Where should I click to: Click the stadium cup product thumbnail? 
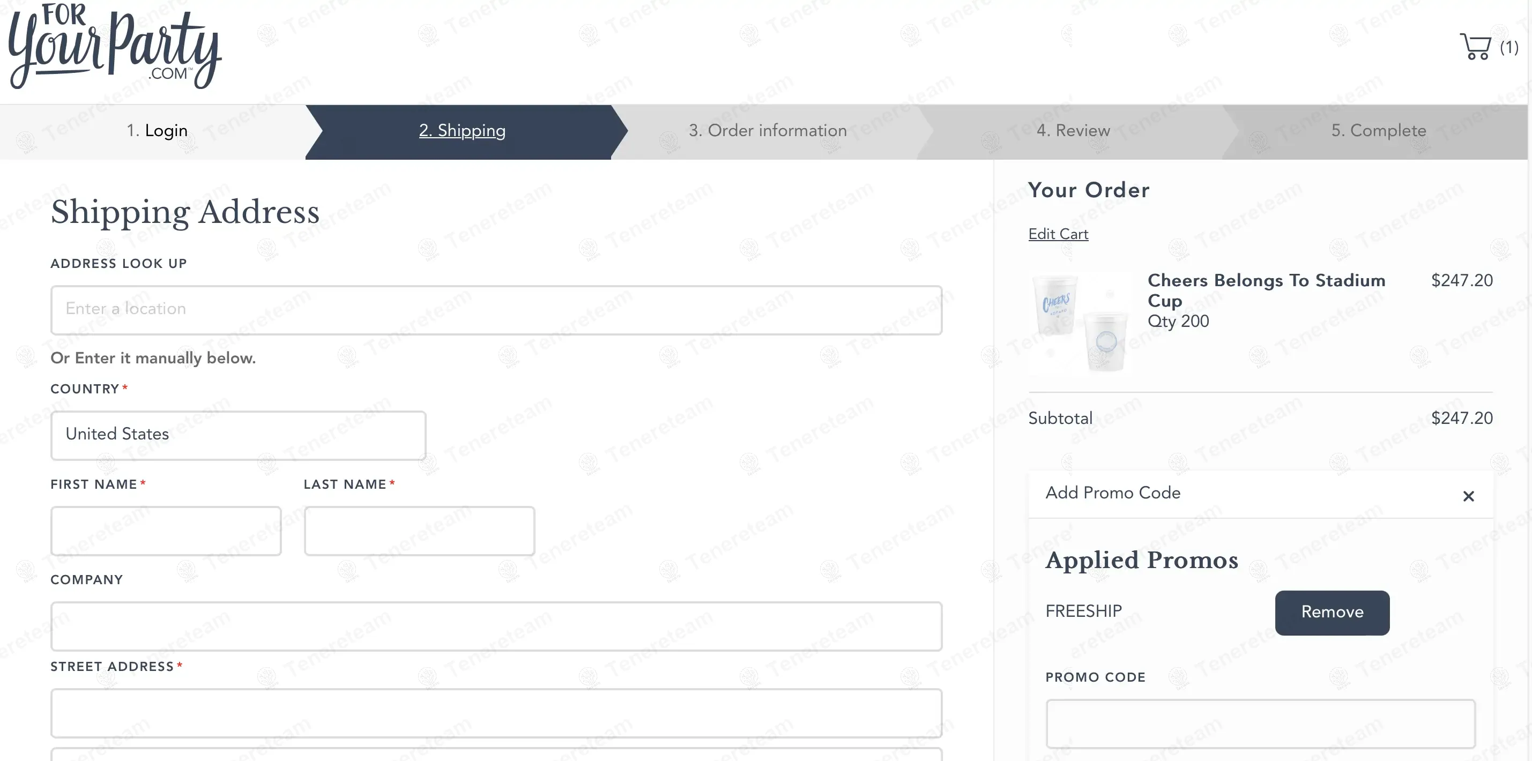click(x=1081, y=324)
